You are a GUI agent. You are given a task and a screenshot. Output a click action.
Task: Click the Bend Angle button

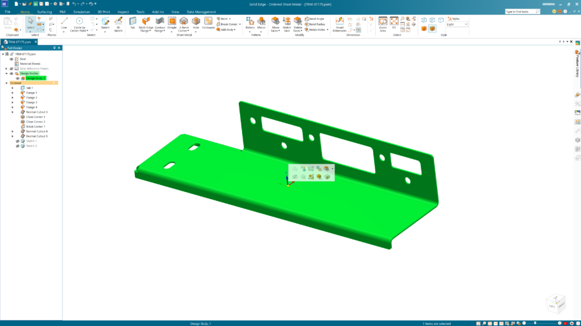click(314, 19)
